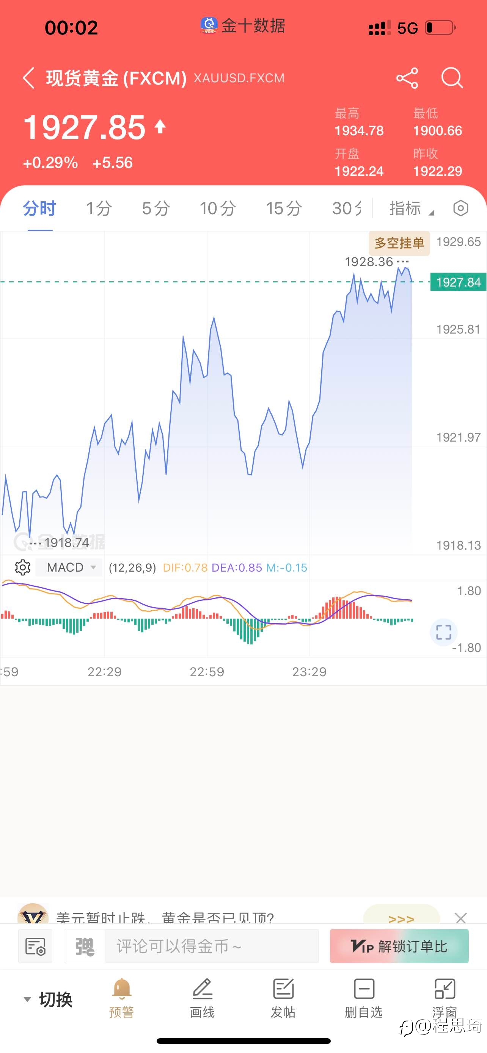
Task: Go back using the left chevron
Action: [x=28, y=78]
